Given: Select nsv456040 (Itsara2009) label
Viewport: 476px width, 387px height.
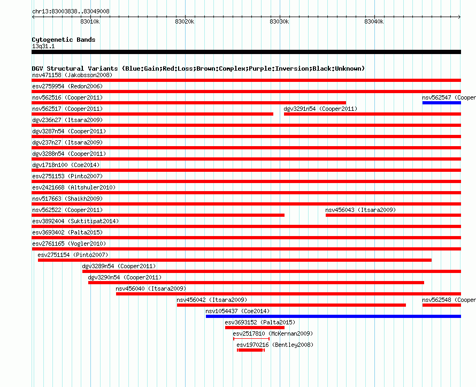Looking at the screenshot, I should 151,289.
